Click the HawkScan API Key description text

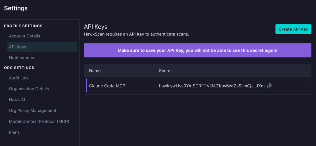pyautogui.click(x=136, y=34)
